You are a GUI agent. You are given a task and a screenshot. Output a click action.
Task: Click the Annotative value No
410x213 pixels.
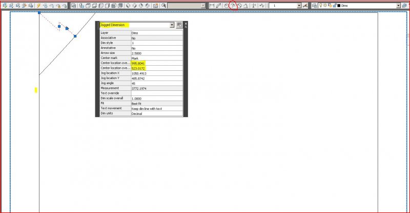point(157,48)
